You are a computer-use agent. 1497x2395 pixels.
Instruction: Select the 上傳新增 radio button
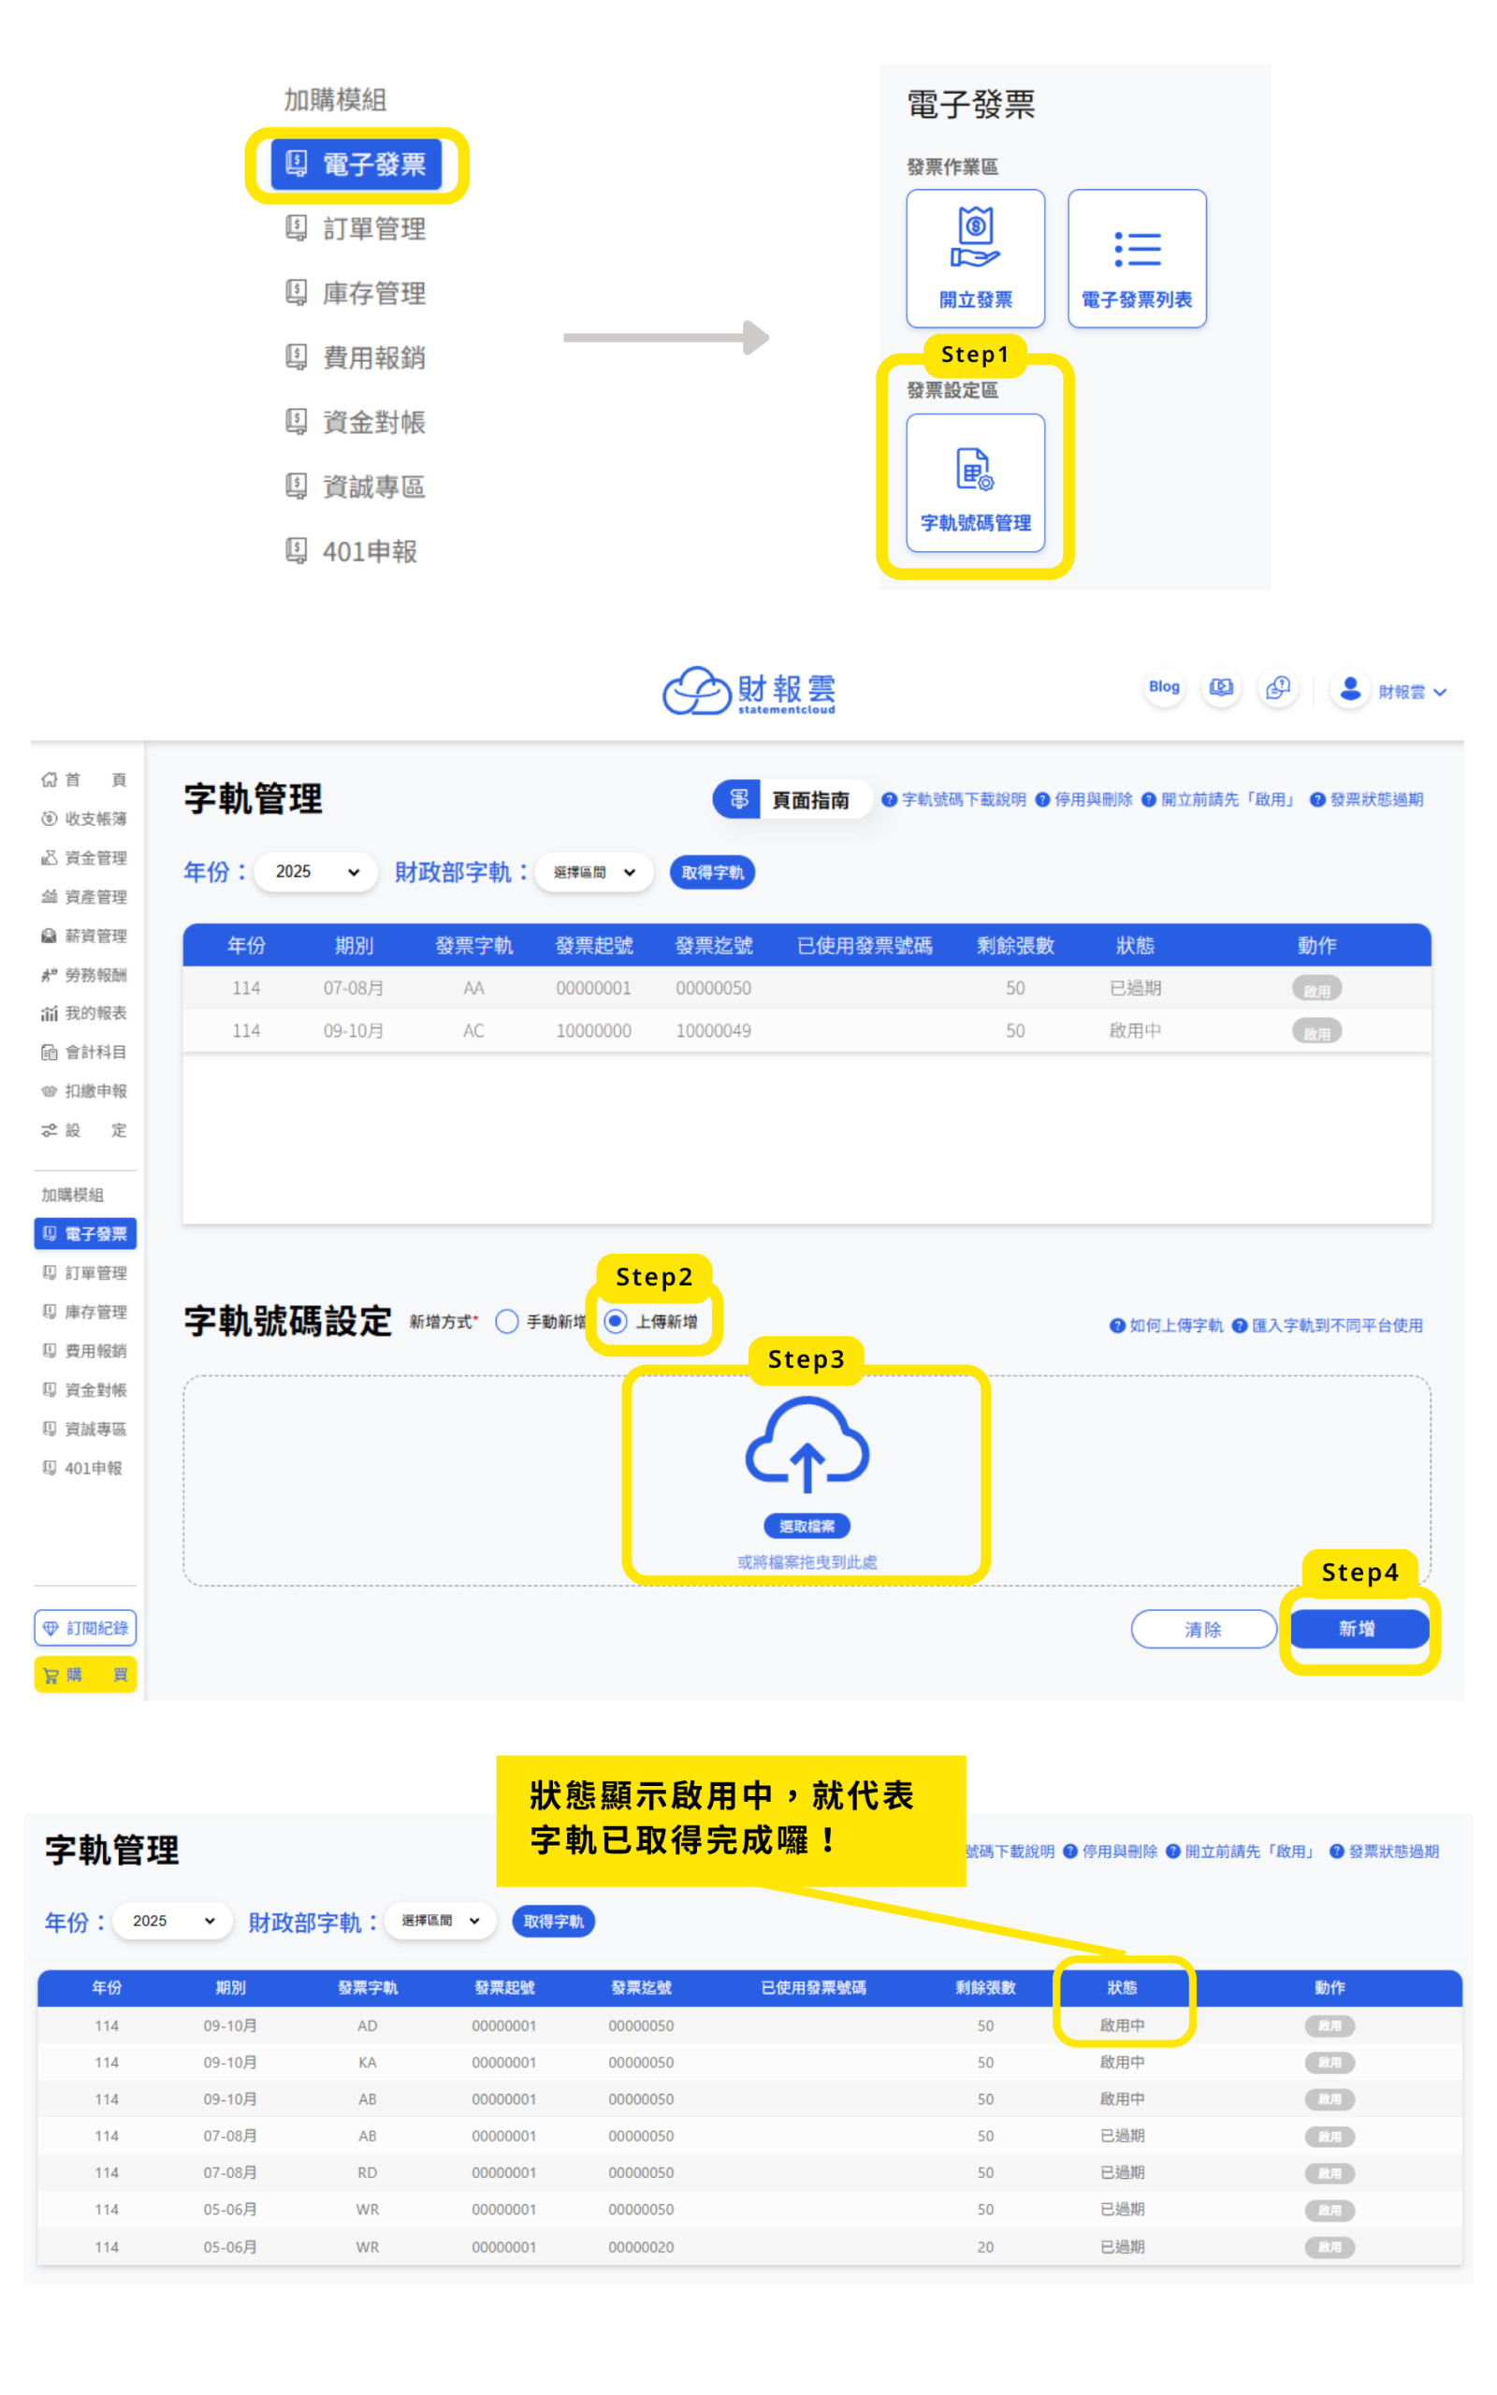pyautogui.click(x=616, y=1321)
